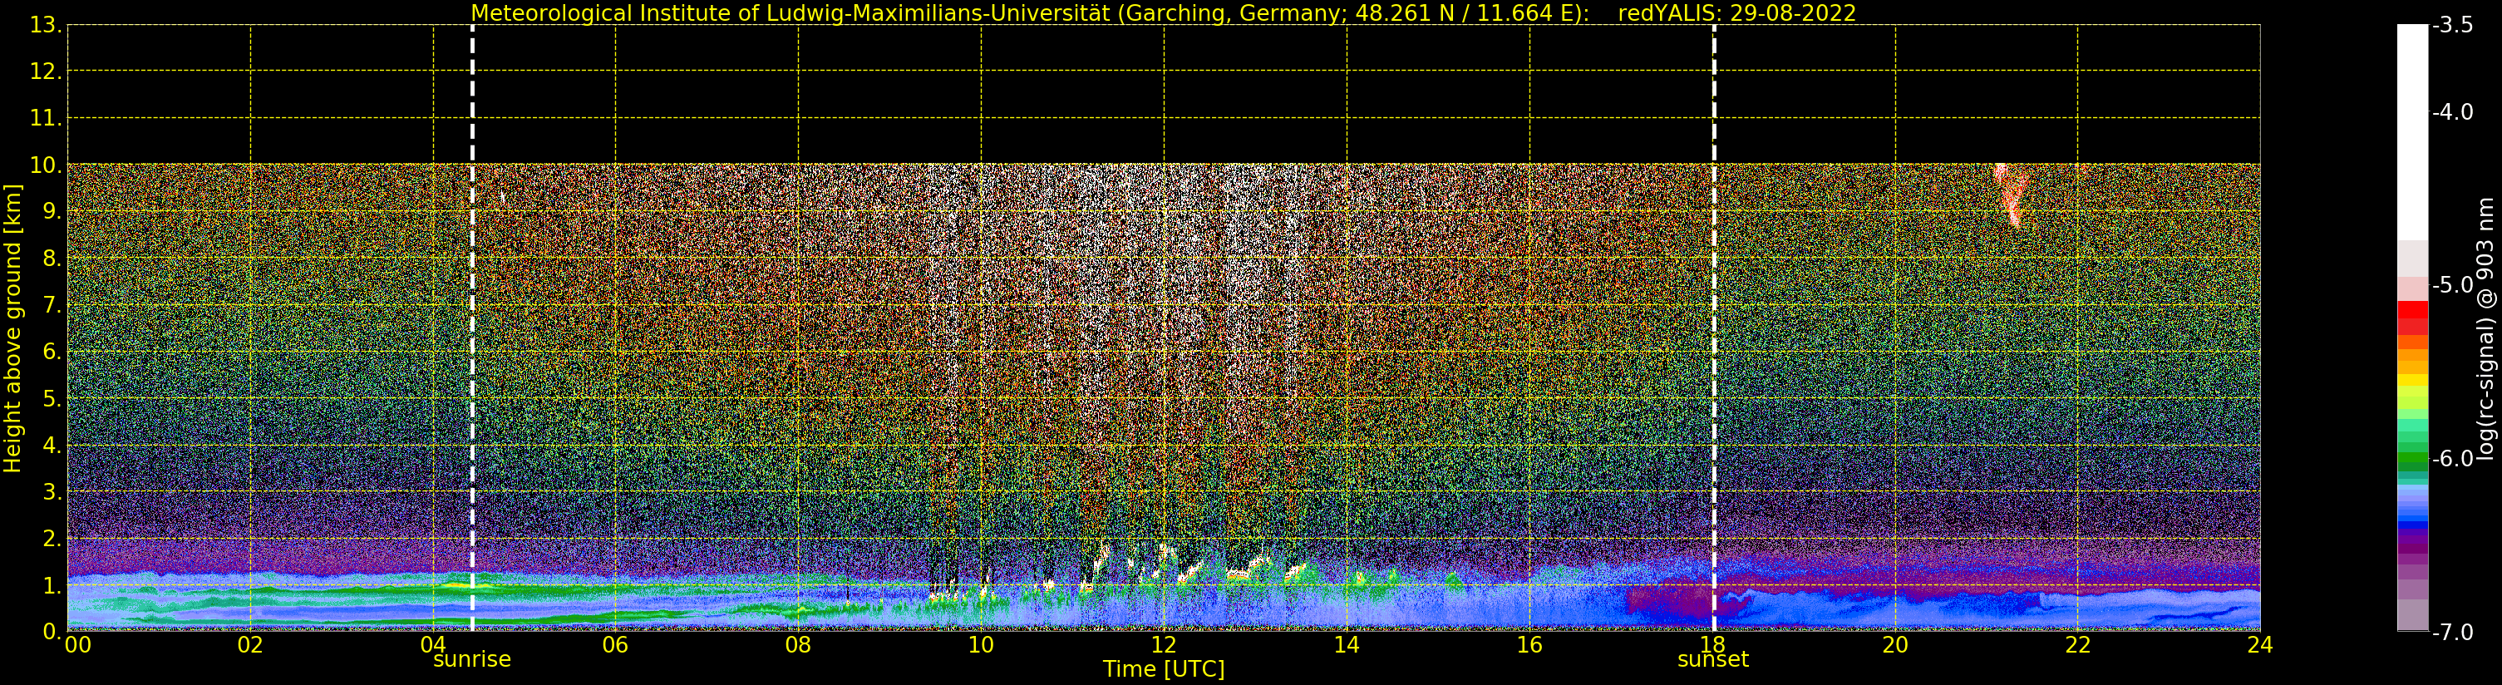Click the '12' time axis tick label
The width and height of the screenshot is (2502, 685).
1164,645
